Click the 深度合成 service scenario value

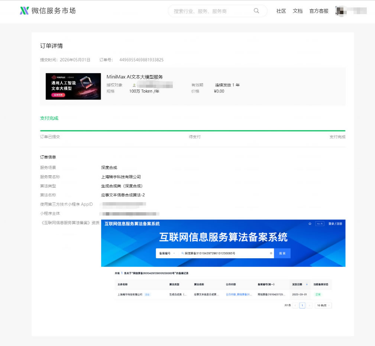click(x=109, y=168)
